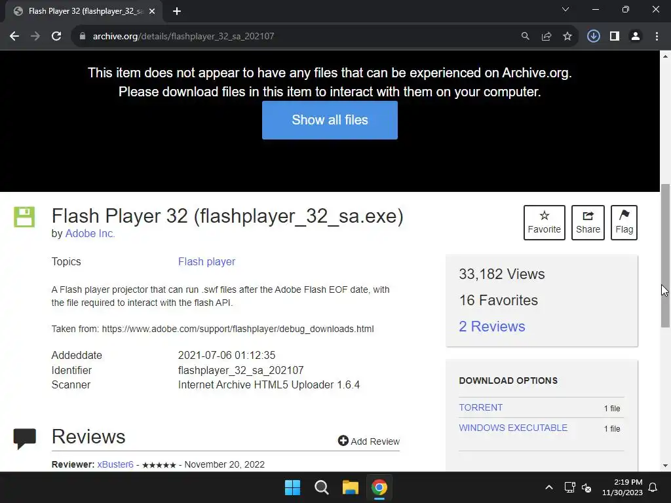Click the '16 Favorites' text
The height and width of the screenshot is (503, 671).
(x=499, y=300)
